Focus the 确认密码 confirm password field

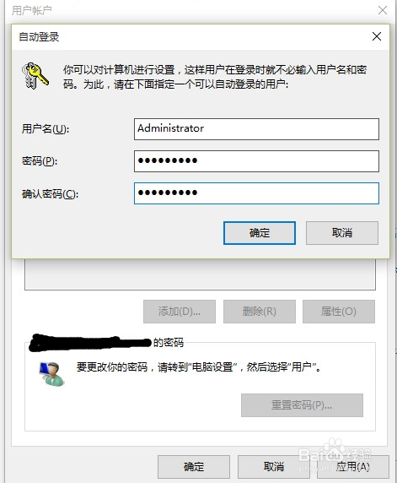pyautogui.click(x=256, y=193)
